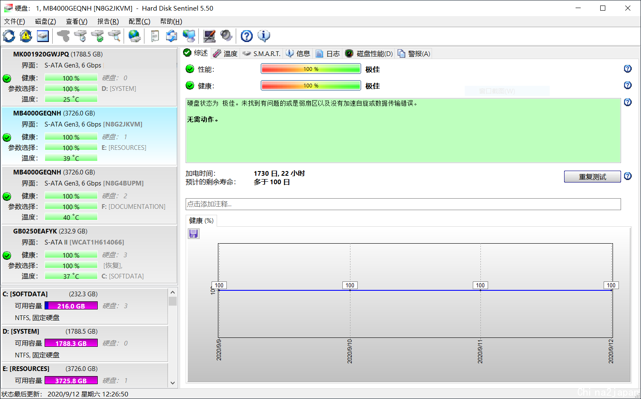Click the 1730 日, 22 小时 power-on value

[x=280, y=173]
